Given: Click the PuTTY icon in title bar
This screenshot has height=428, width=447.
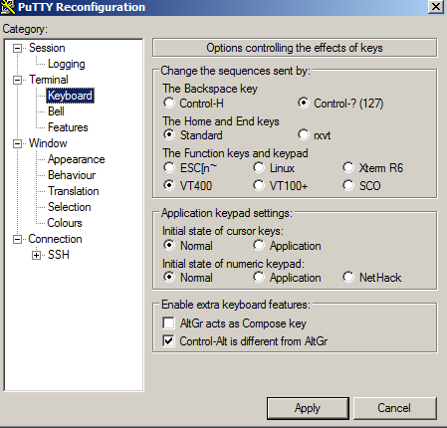Looking at the screenshot, I should point(8,7).
